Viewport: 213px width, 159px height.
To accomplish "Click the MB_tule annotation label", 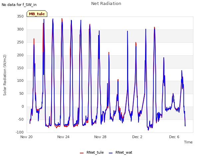I will pyautogui.click(x=37, y=14).
